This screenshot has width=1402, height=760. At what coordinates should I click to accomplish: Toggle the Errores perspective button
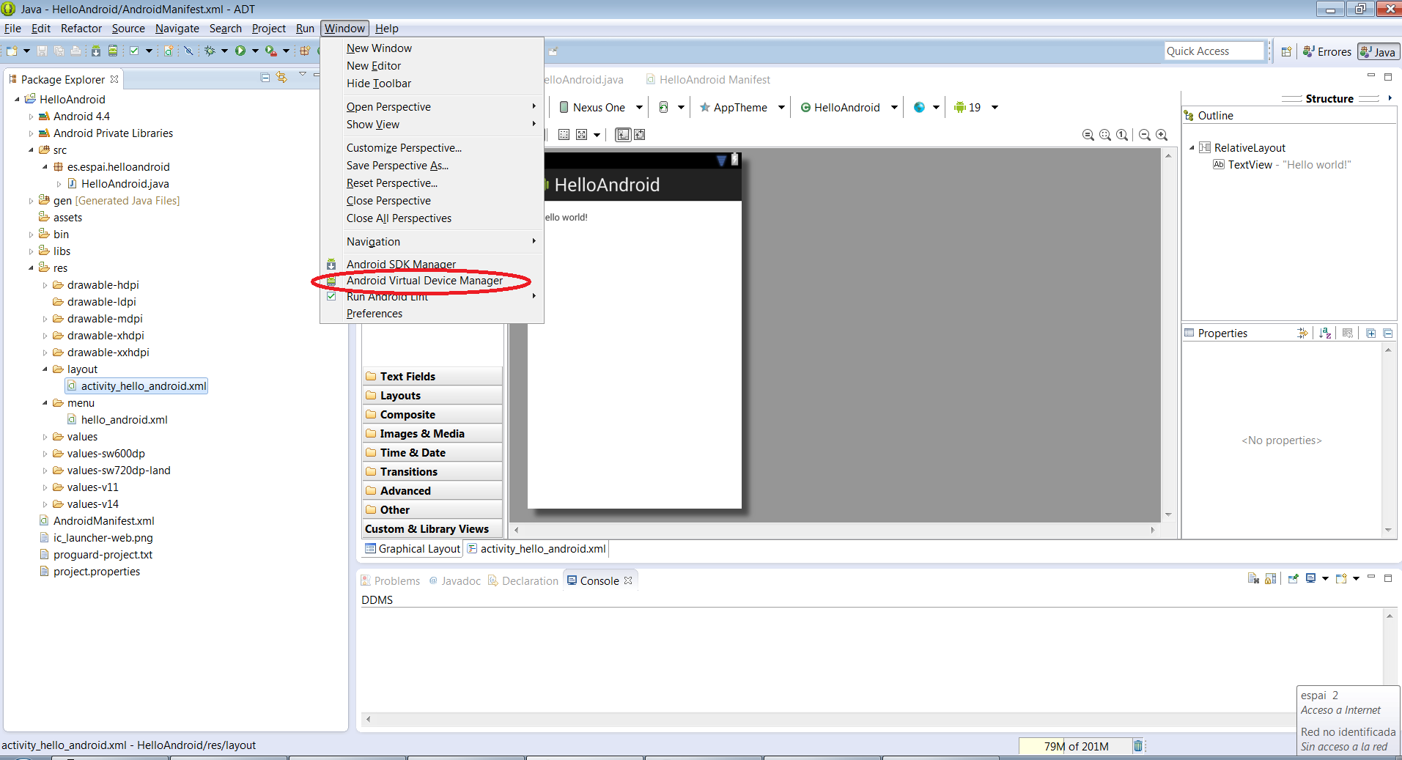1327,51
